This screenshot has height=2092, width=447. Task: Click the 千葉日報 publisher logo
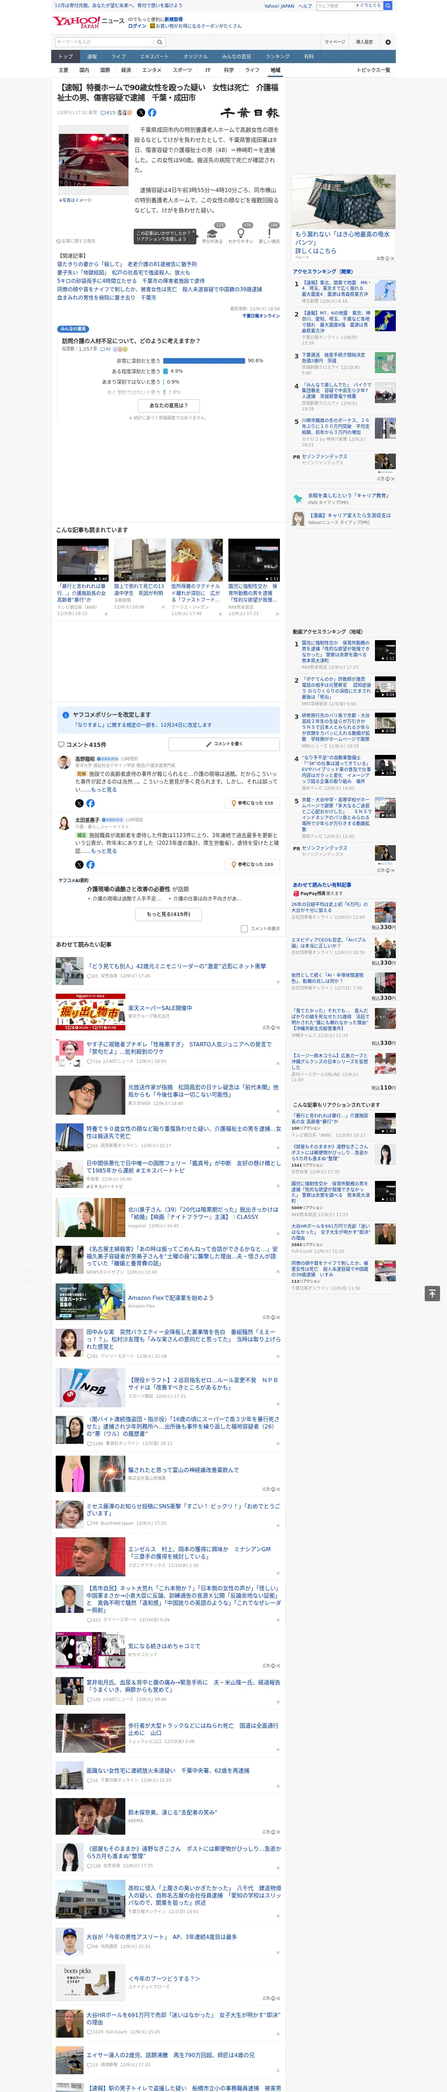[250, 113]
